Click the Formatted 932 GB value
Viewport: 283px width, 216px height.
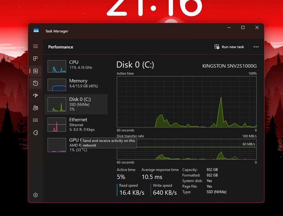tap(212, 175)
